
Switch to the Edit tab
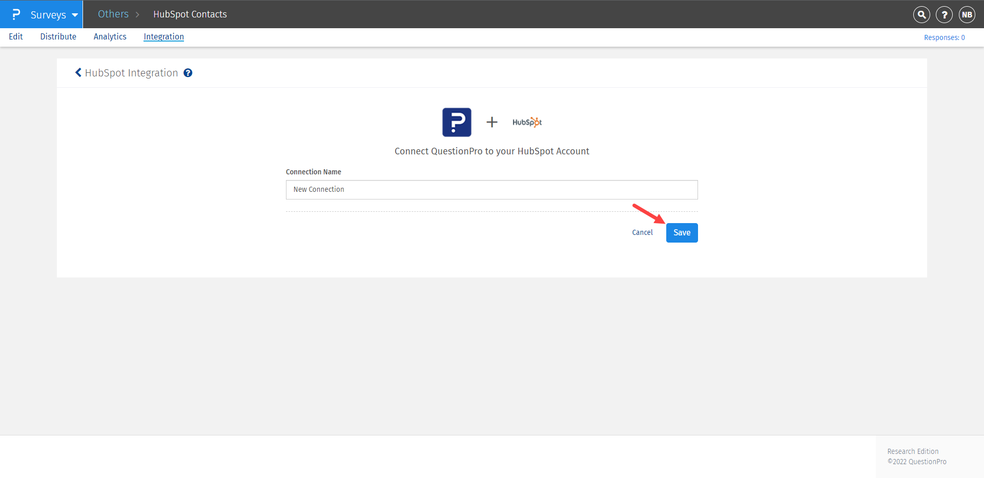click(x=16, y=36)
